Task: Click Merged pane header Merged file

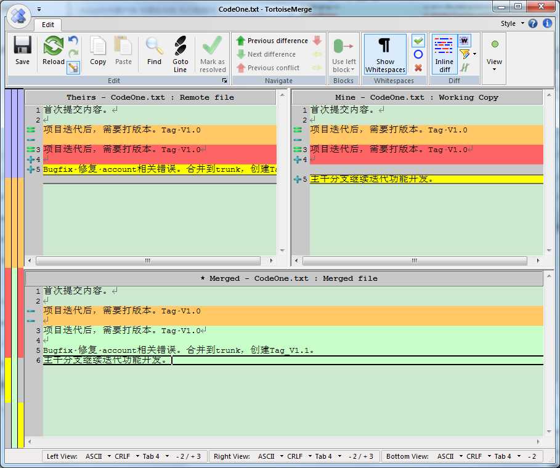Action: pyautogui.click(x=284, y=278)
